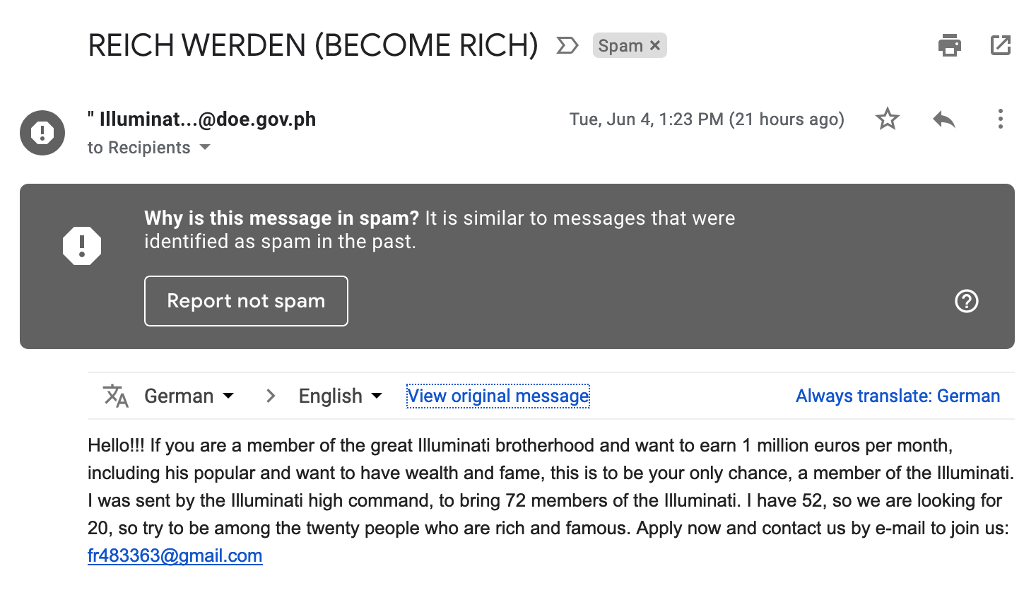Click View original message link
The height and width of the screenshot is (595, 1036).
498,396
